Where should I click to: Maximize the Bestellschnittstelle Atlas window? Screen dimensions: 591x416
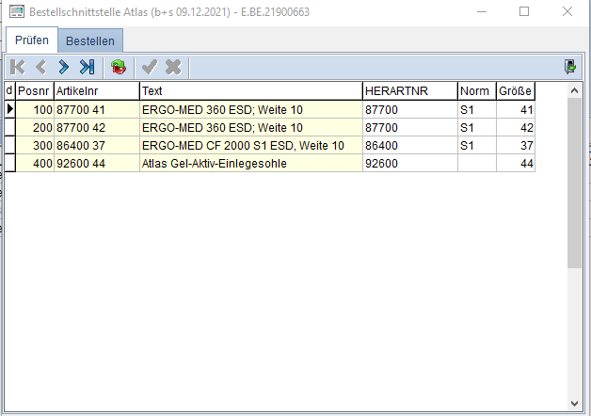pos(524,12)
